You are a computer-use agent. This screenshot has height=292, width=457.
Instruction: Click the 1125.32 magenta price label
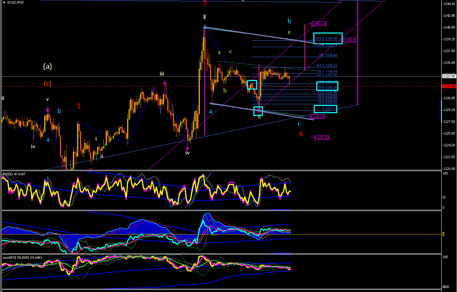point(322,137)
